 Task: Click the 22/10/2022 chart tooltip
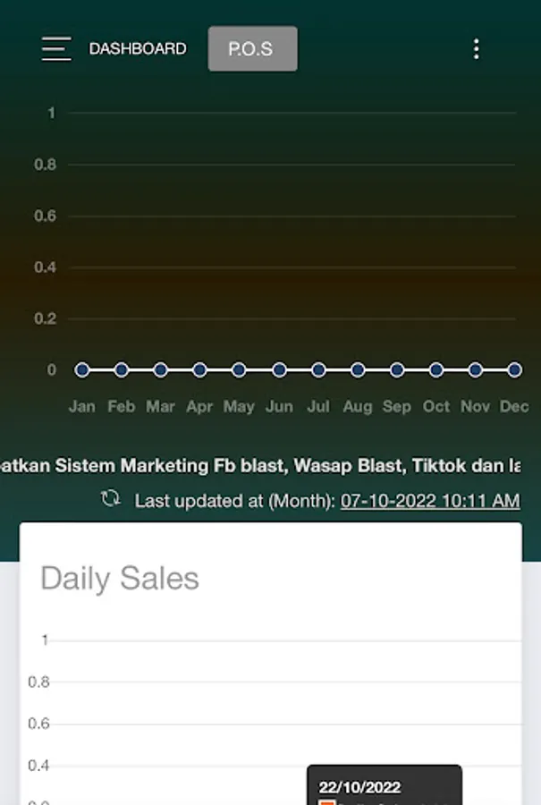(x=384, y=786)
